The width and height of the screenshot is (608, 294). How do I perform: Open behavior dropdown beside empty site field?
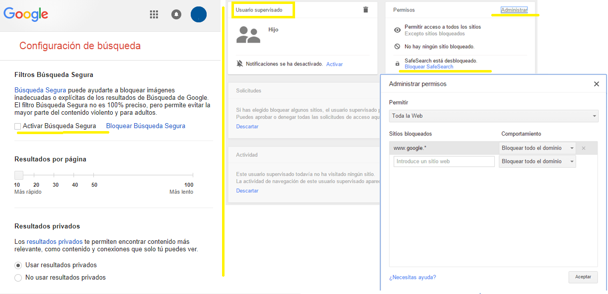click(x=537, y=161)
